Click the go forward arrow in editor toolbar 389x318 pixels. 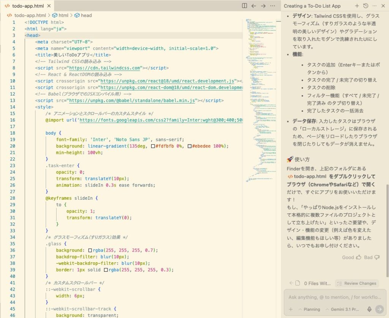[x=263, y=6]
